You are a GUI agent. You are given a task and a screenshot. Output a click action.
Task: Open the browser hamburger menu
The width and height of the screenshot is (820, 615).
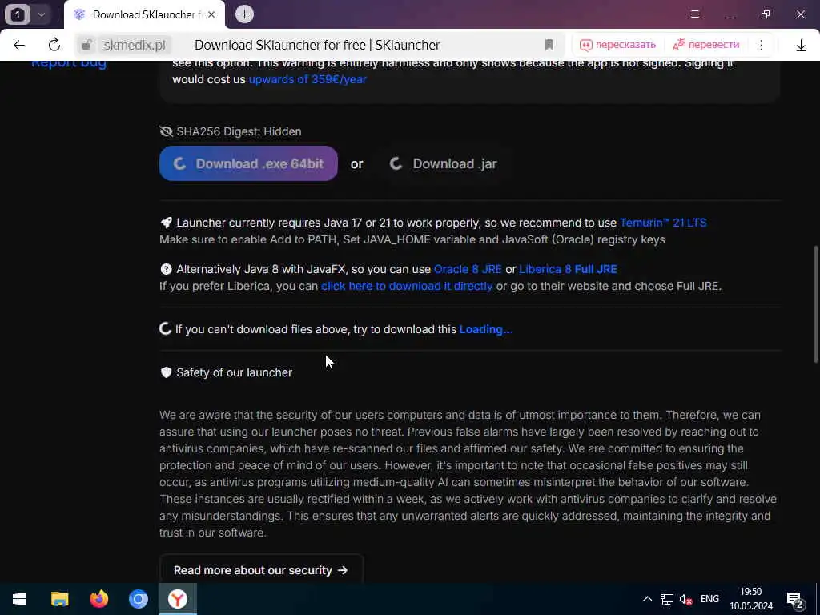(695, 14)
